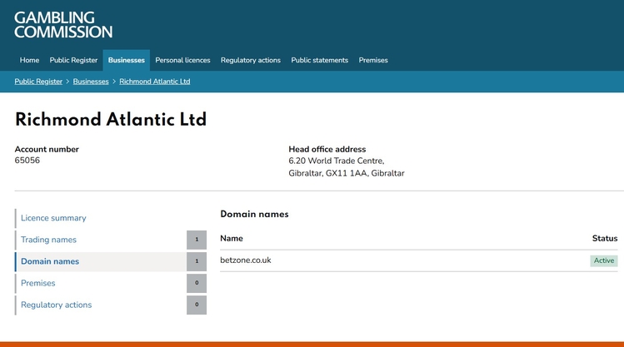Click the side menu Premises count badge
This screenshot has width=624, height=347.
(x=197, y=283)
